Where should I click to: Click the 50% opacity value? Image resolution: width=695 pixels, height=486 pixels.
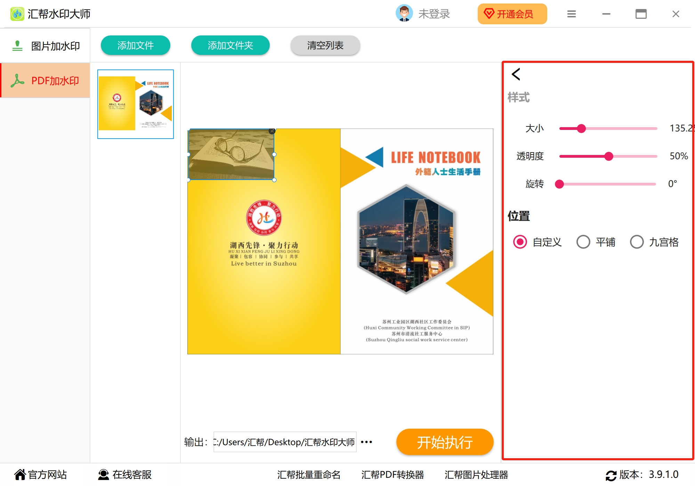(x=679, y=156)
